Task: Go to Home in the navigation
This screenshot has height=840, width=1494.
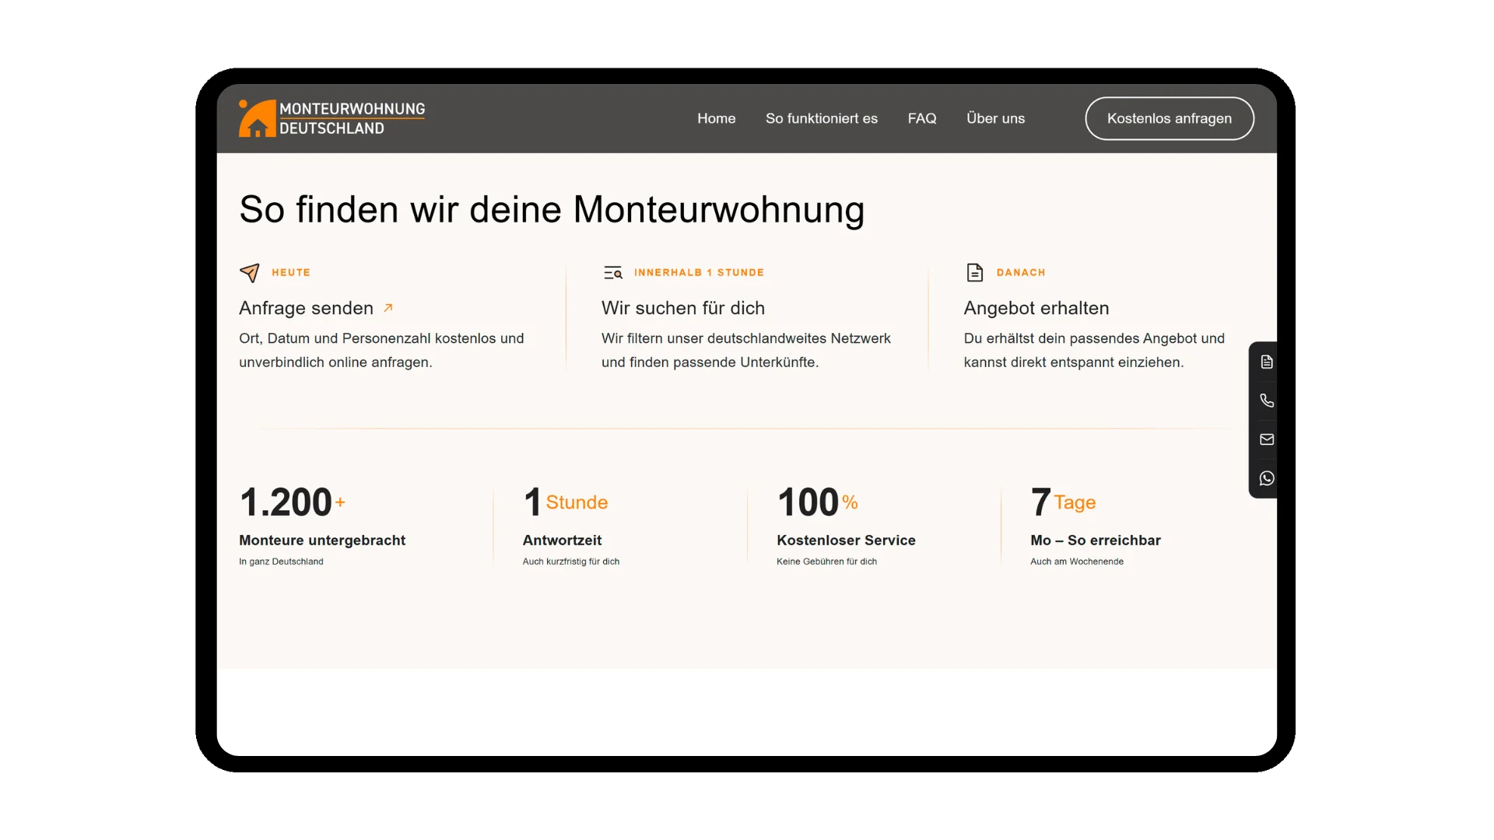Action: coord(716,118)
